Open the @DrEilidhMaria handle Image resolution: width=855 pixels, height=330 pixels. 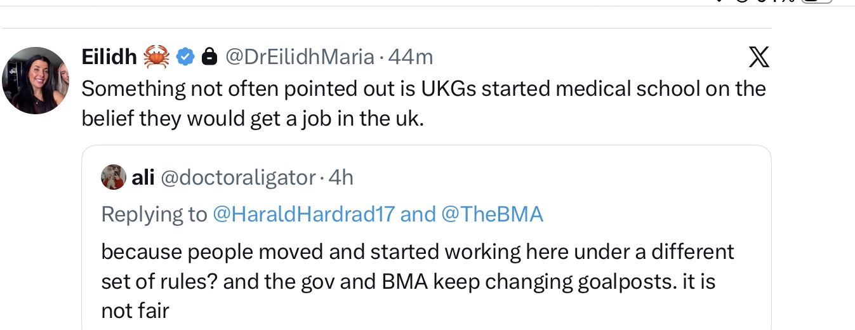pyautogui.click(x=300, y=57)
